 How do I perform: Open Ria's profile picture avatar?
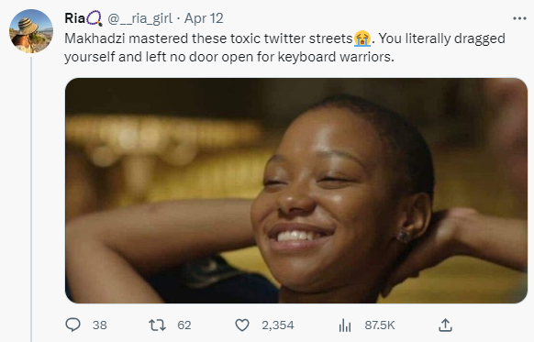point(31,31)
